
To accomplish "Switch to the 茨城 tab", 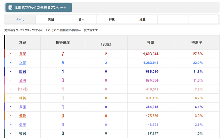I will tap(51, 20).
